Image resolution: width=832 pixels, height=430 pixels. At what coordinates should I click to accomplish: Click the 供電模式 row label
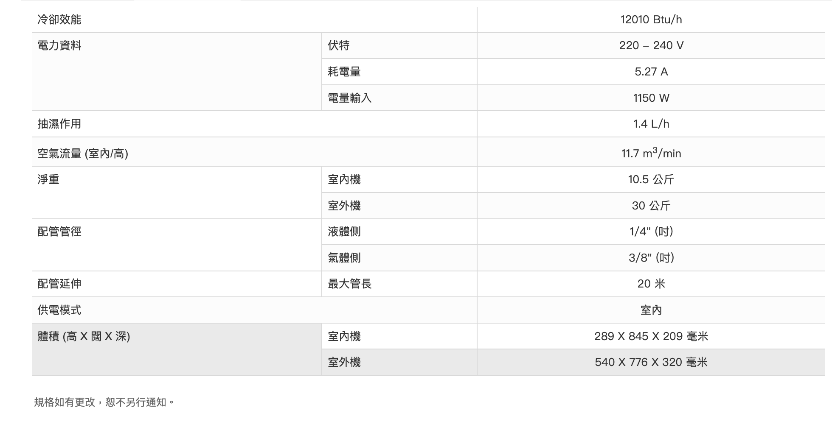click(59, 310)
